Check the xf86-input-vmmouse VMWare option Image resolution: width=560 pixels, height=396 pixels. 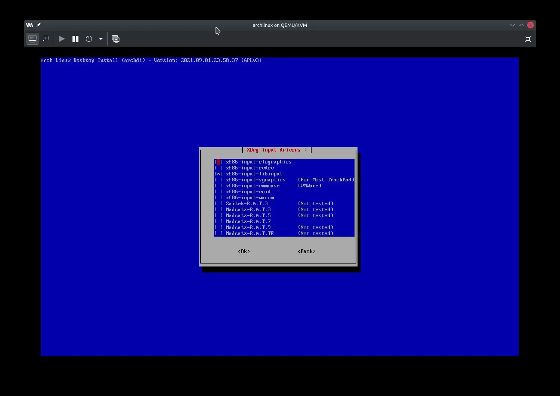(x=219, y=186)
